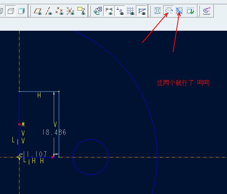227x194 pixels.
Task: Pick the rectangle's top-right yellow vertex
Action: pos(59,91)
